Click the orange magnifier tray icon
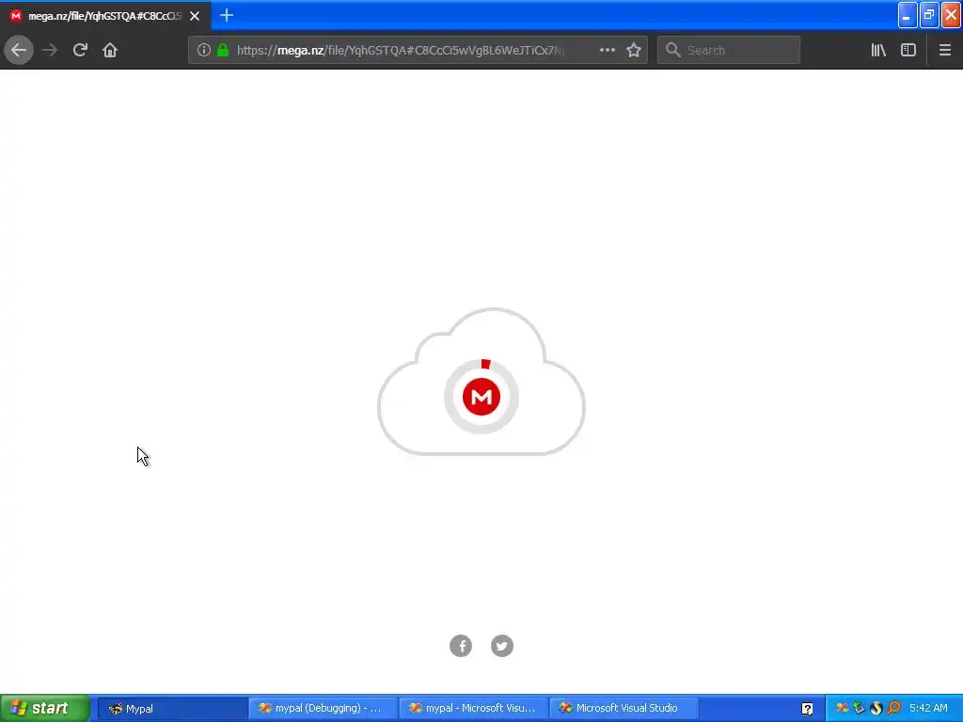This screenshot has height=722, width=963. click(893, 709)
